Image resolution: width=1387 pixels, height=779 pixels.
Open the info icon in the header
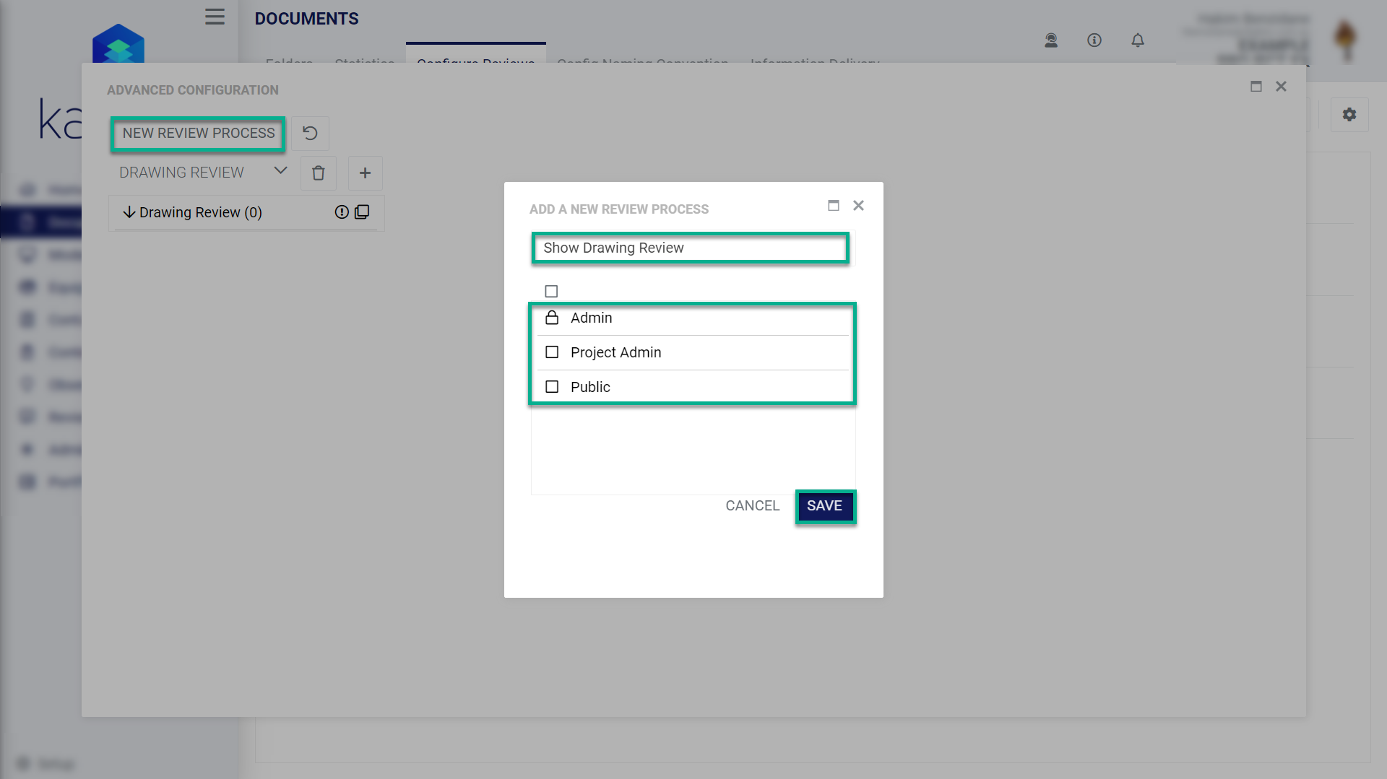coord(1094,40)
